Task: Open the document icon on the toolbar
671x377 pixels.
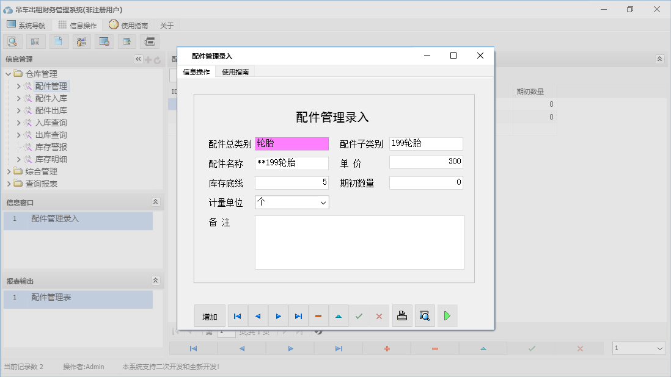Action: point(58,41)
